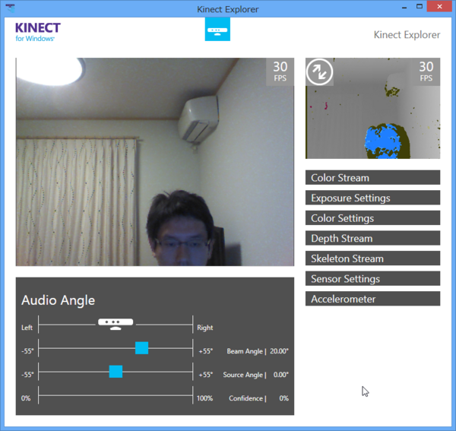Screen dimensions: 456x431
Task: Click the app icon in title bar
Action: click(x=10, y=8)
